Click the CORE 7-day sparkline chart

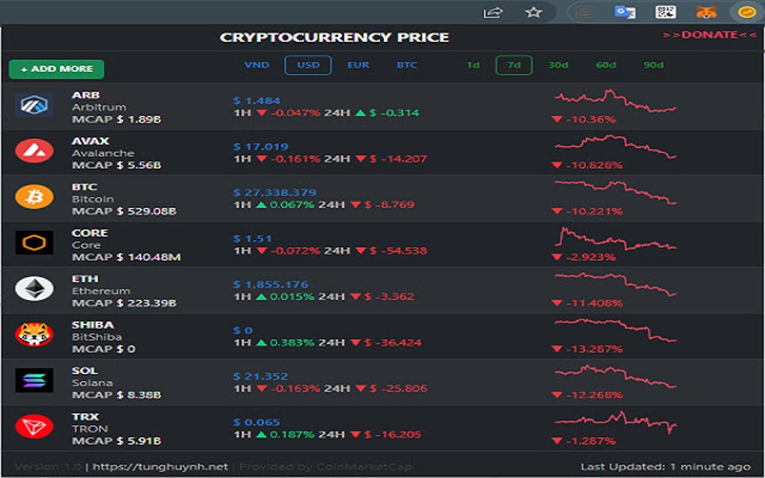(616, 239)
